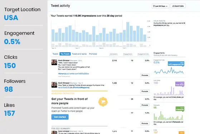This screenshot has height=134, width=200.
Task: Click the 157 value under Likes in the sidebar
Action: click(10, 113)
